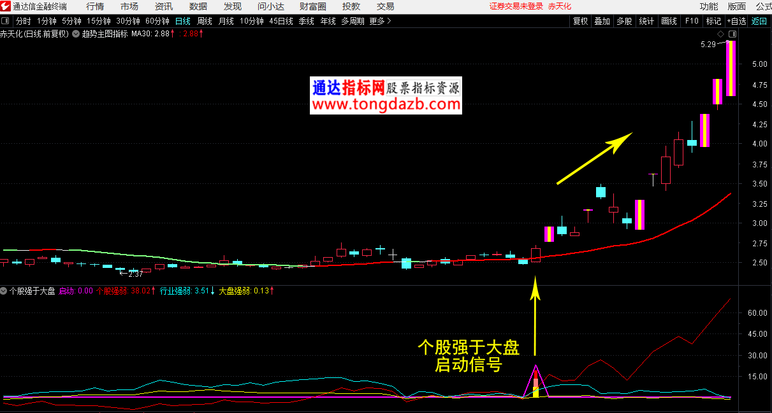Switch to the 30分钟 period tab
772x413 pixels.
click(128, 21)
